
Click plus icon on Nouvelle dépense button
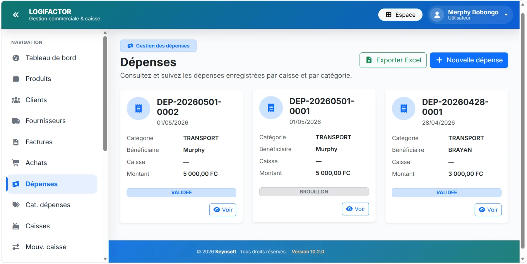click(x=439, y=60)
